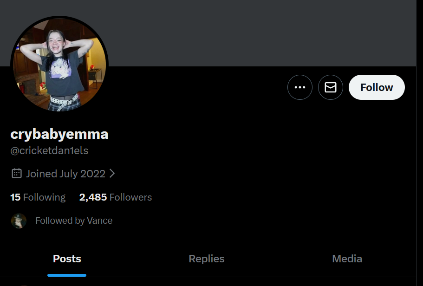Click the gray header banner image

click(208, 33)
